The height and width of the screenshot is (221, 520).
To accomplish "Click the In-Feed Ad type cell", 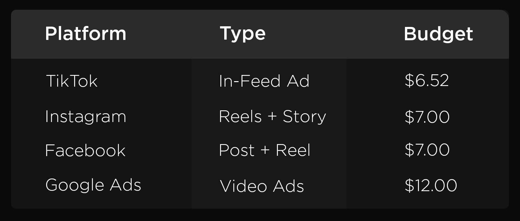I will 264,81.
